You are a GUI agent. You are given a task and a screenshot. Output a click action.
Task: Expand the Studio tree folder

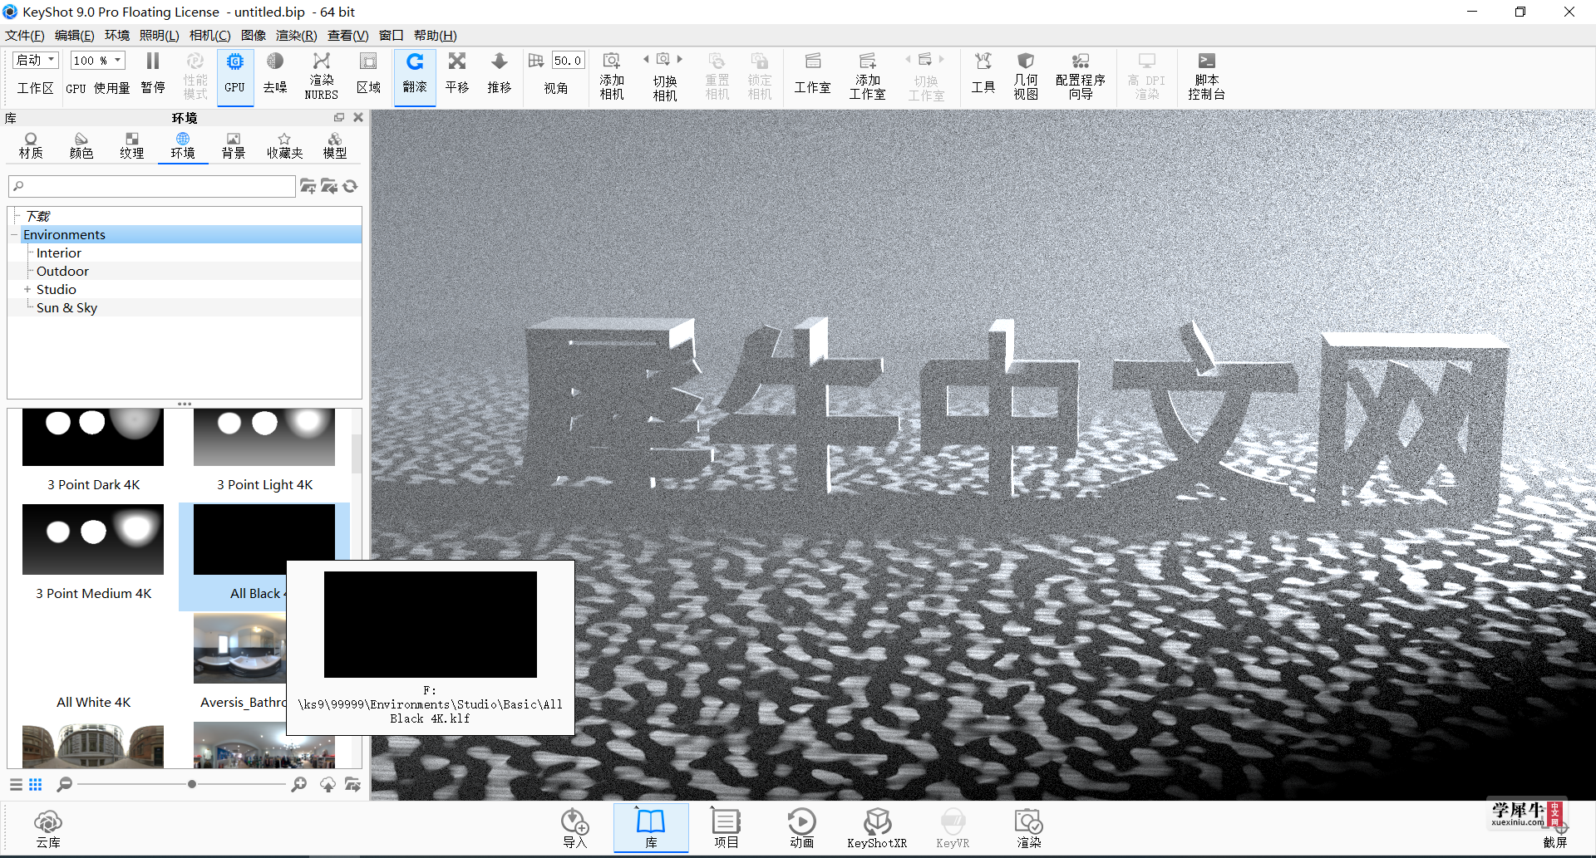click(x=27, y=290)
